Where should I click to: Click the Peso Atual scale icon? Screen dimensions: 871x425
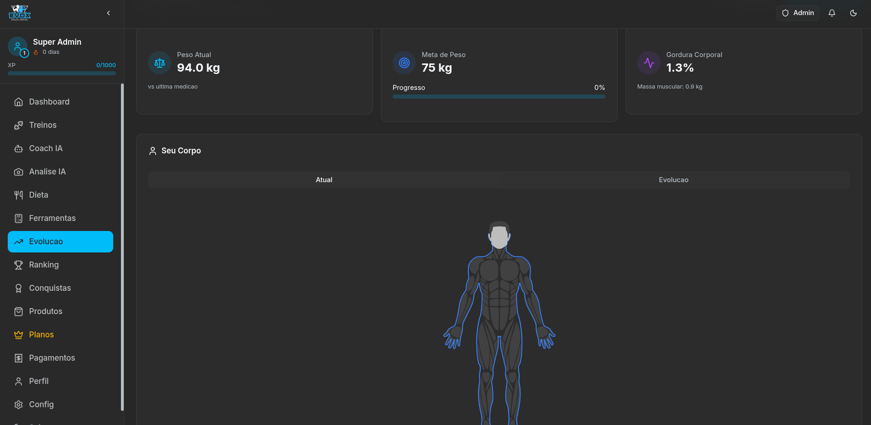click(159, 63)
